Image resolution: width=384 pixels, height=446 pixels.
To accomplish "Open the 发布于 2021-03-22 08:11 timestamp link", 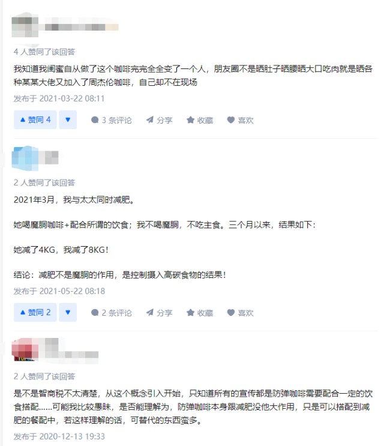I will click(59, 98).
